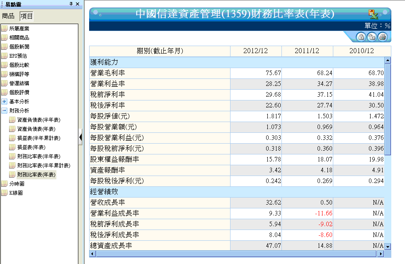The width and height of the screenshot is (405, 264).
Task: Click document icon beside 財務比率表(年表)
Action: pos(12,174)
